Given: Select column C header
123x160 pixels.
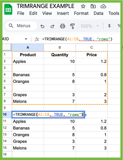Looking at the screenshot, I should point(92,48).
